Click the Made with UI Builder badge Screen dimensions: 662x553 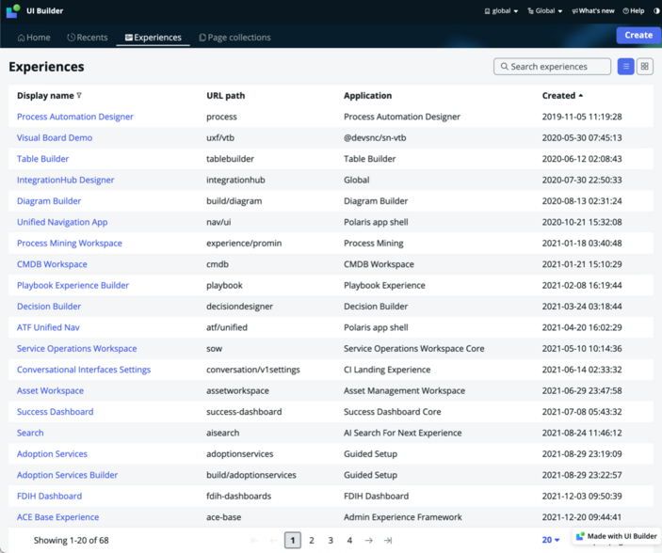617,536
